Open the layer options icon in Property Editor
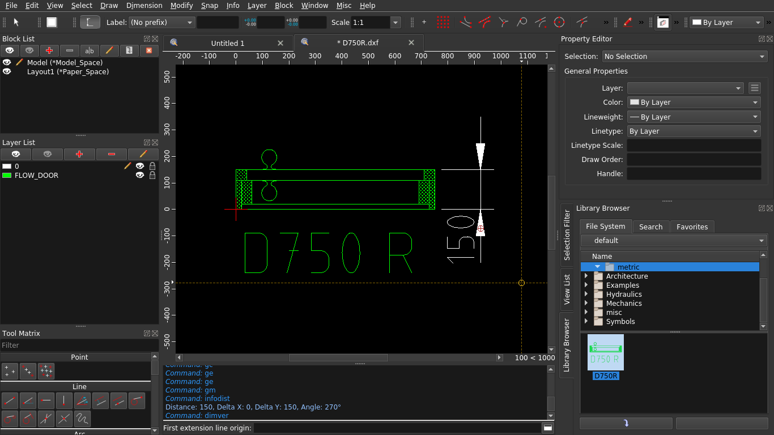 tap(754, 88)
